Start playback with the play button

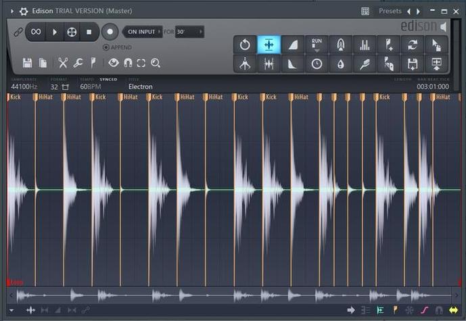(x=55, y=32)
